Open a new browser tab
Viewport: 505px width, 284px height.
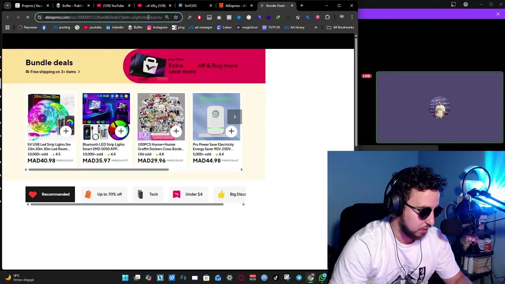point(301,6)
